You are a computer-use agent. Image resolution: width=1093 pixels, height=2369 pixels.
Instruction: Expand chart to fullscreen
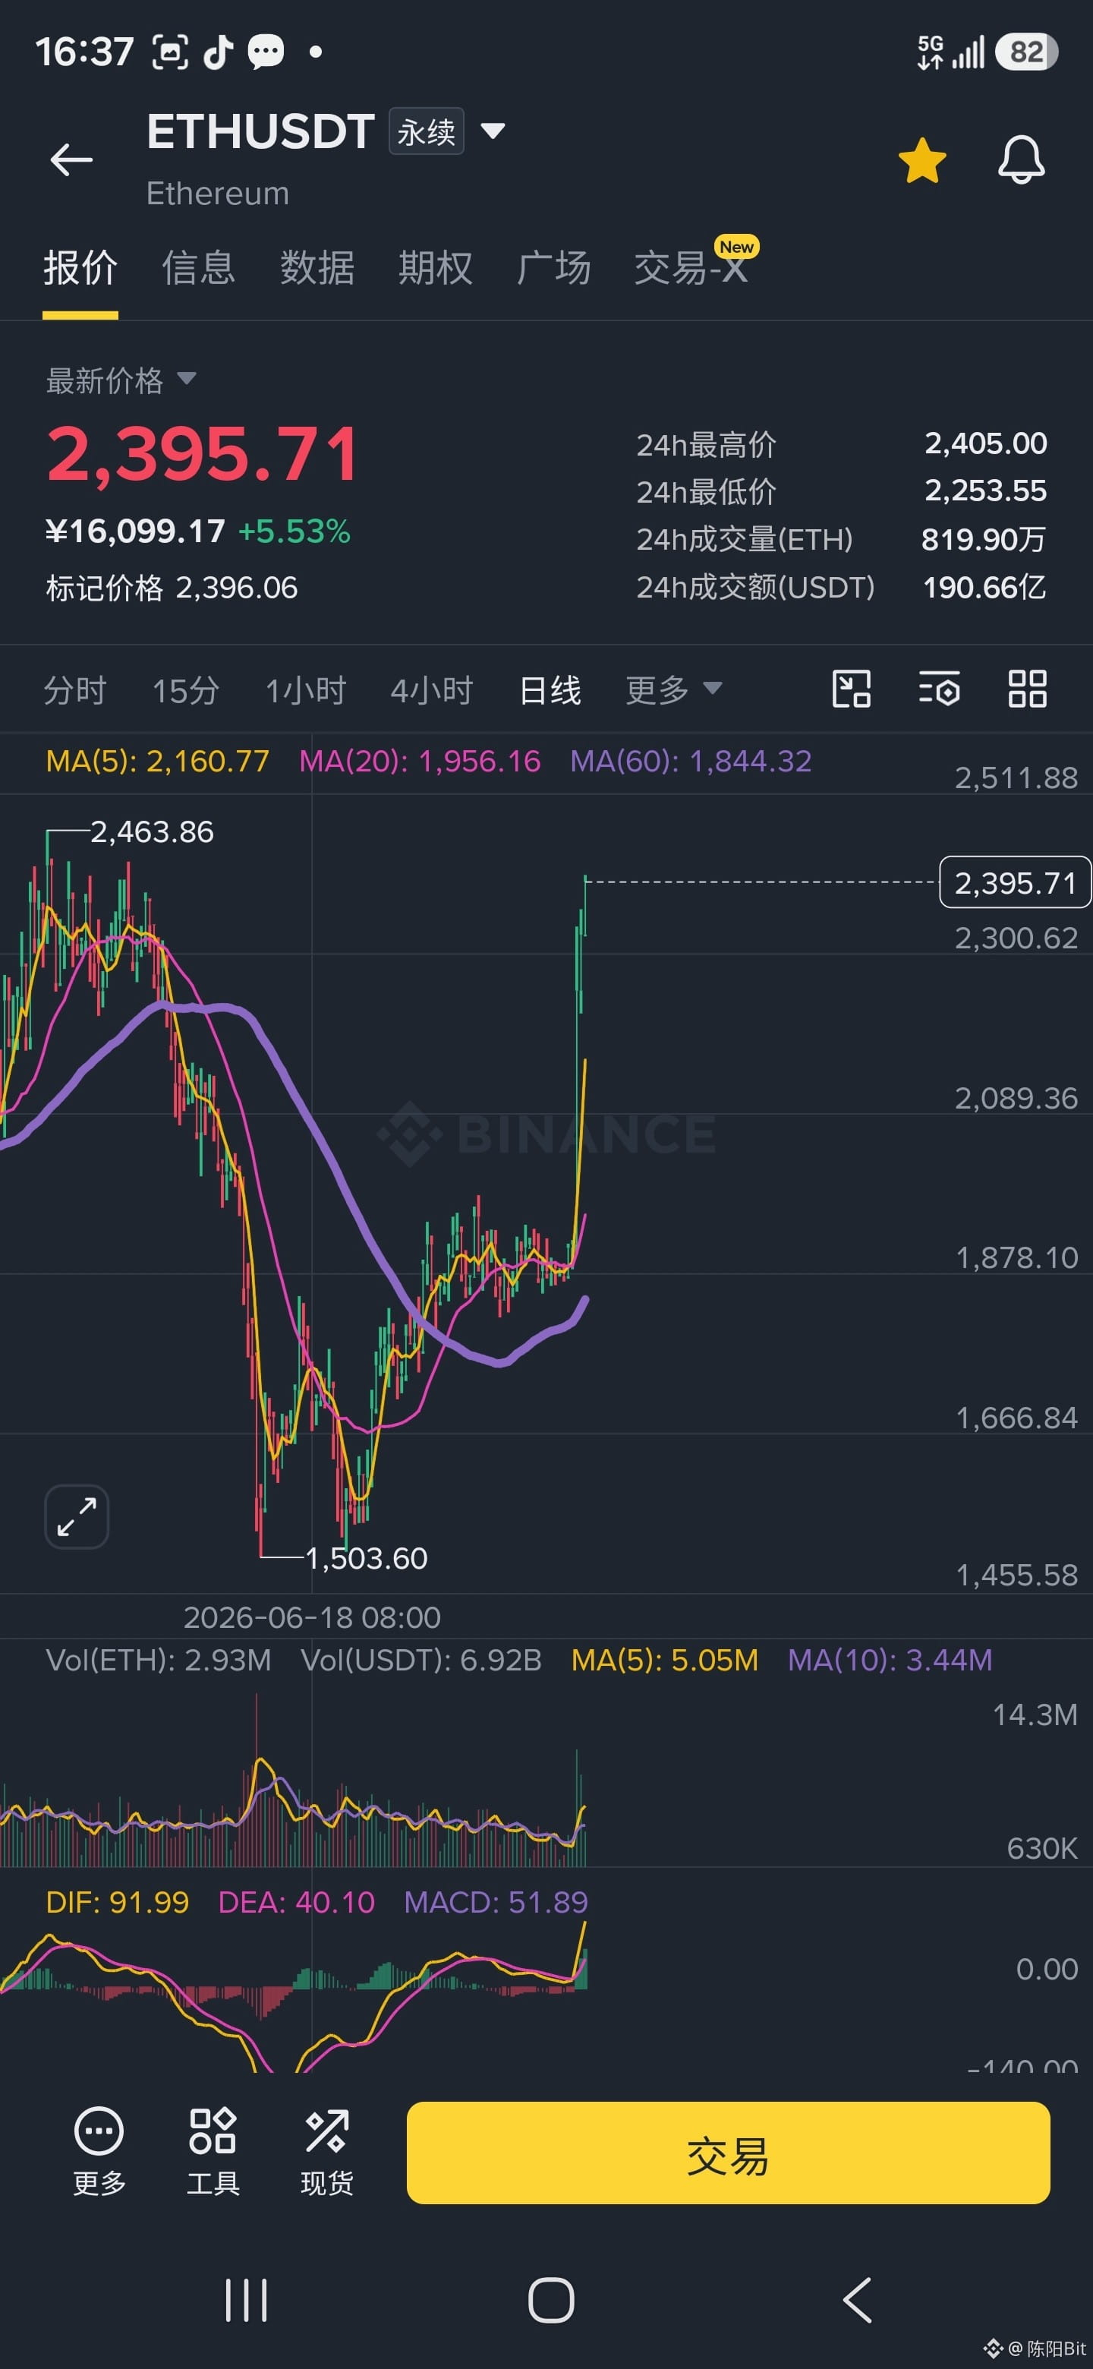click(77, 1516)
